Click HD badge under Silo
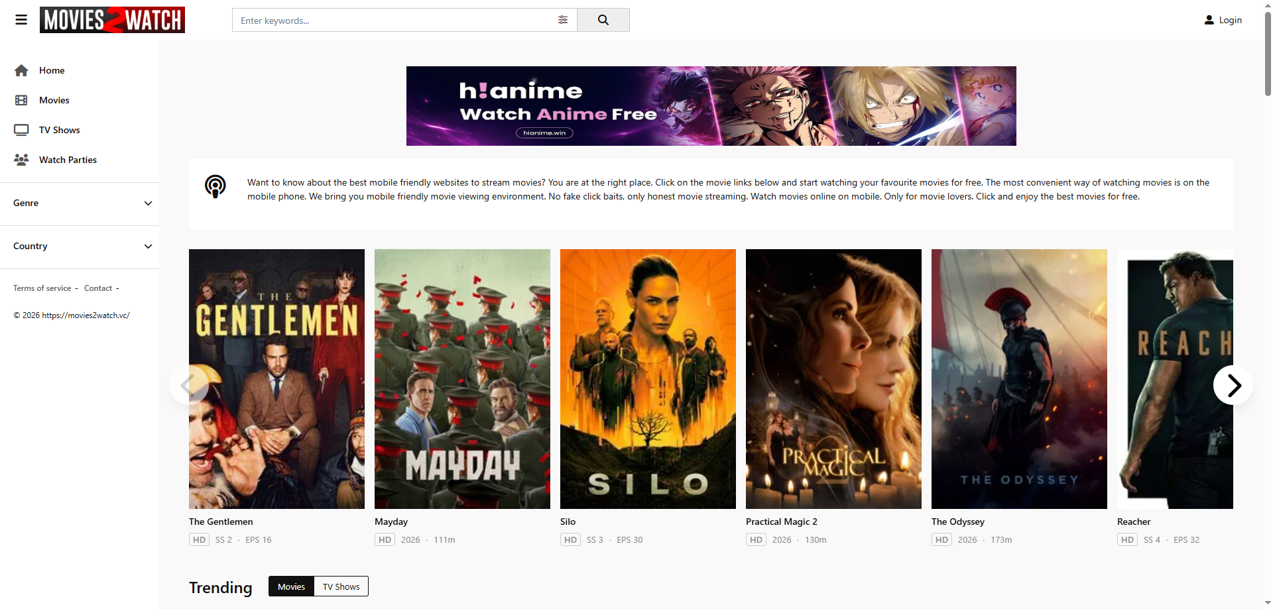The image size is (1273, 609). point(570,540)
